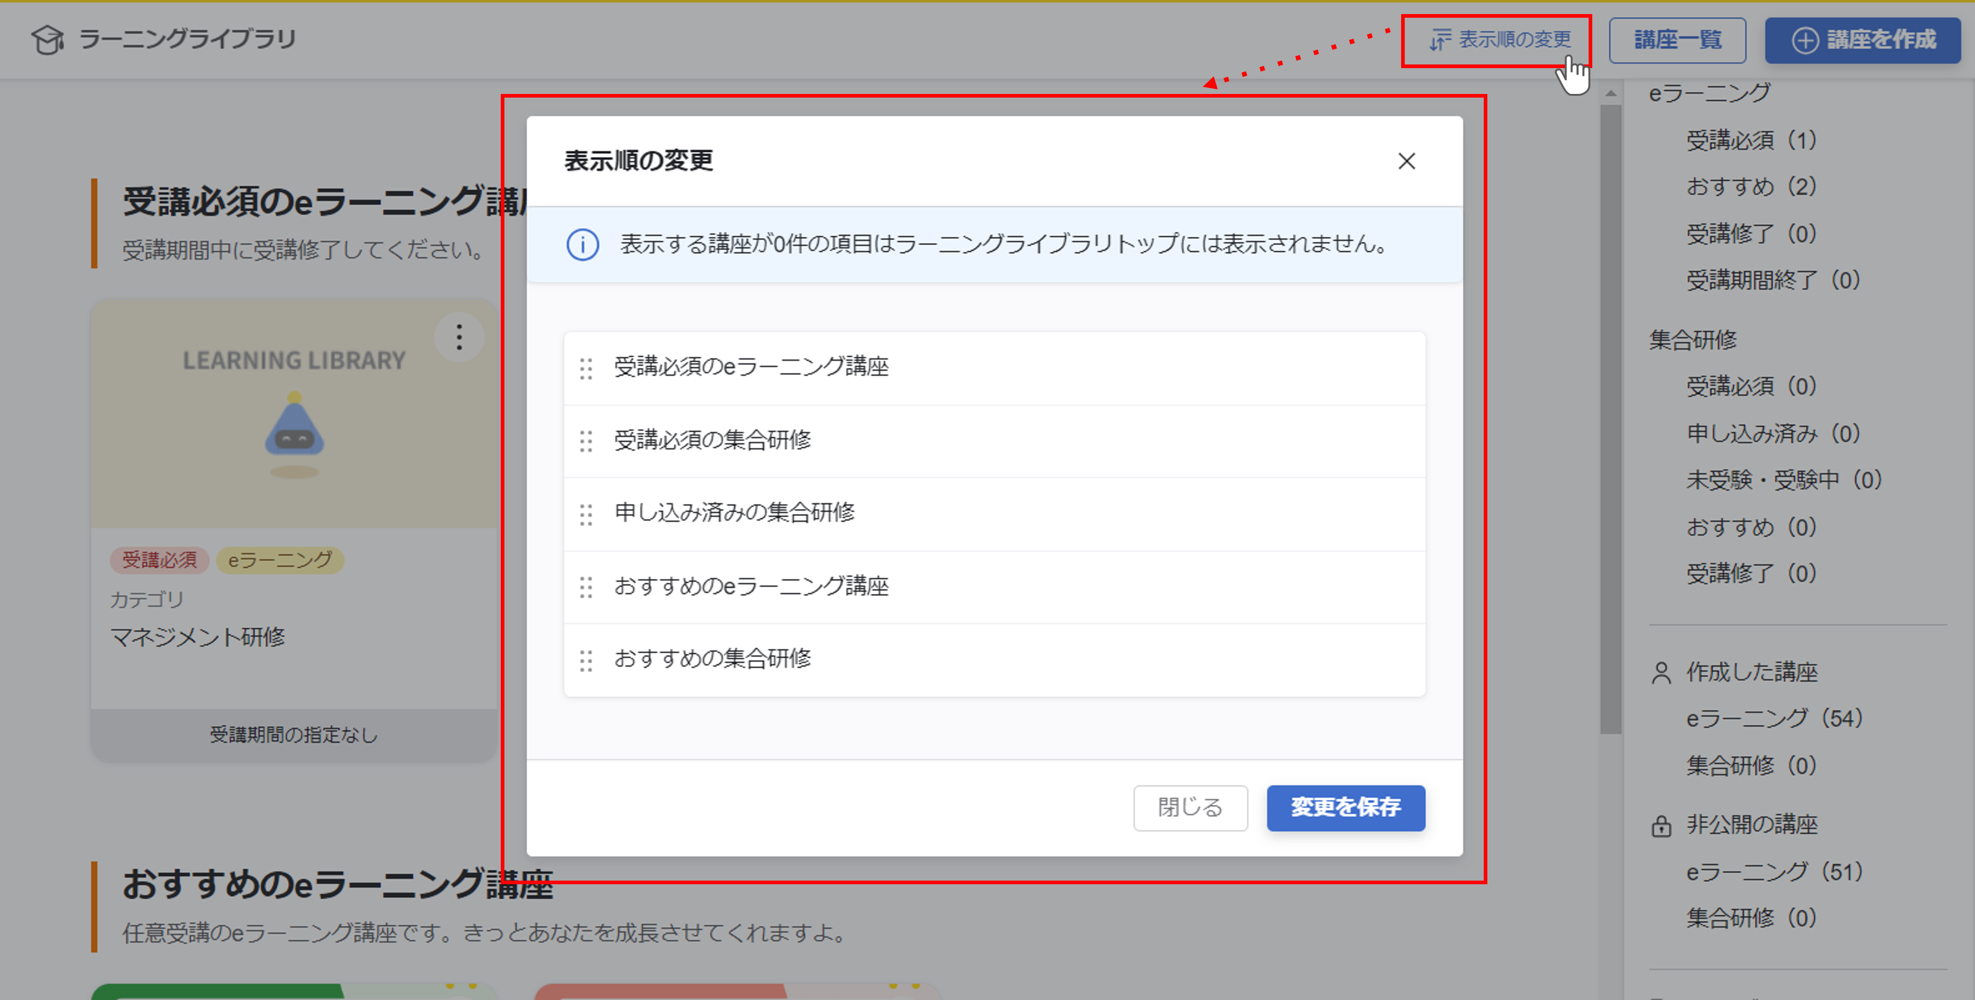
Task: Click sidebar 集合研修 受講必須 (0)
Action: 1752,386
